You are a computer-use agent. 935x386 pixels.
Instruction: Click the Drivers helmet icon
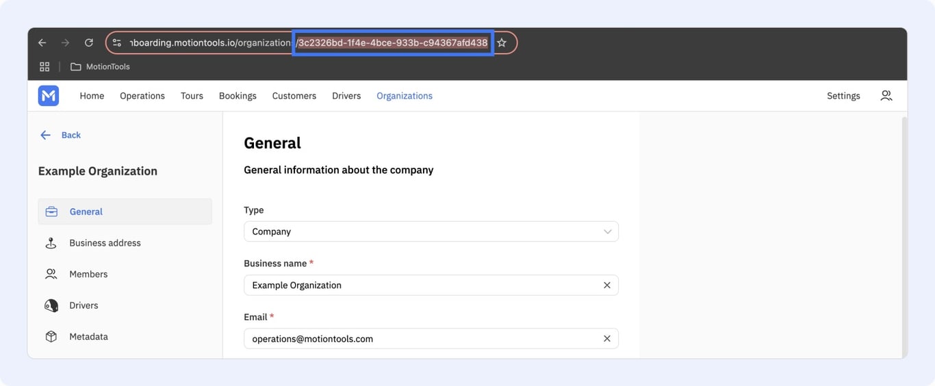(51, 305)
